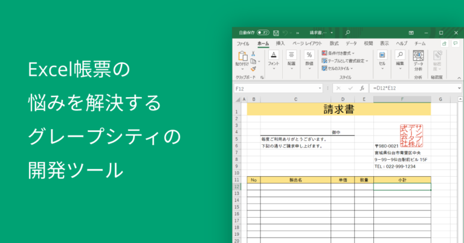Open the Comments speech bubble icon
464x243 pixels.
coord(456,43)
